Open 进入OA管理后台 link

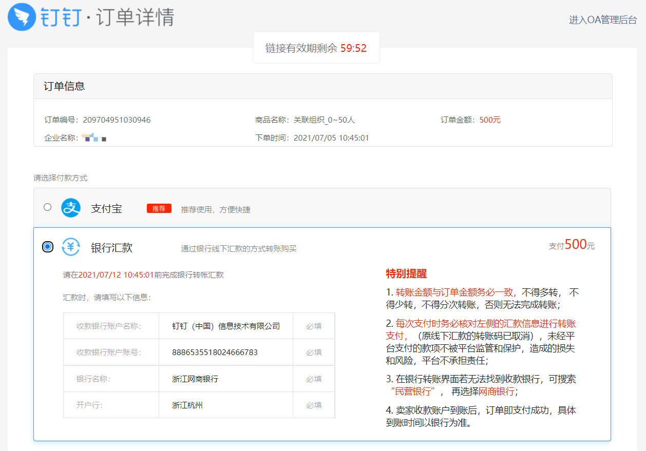602,19
